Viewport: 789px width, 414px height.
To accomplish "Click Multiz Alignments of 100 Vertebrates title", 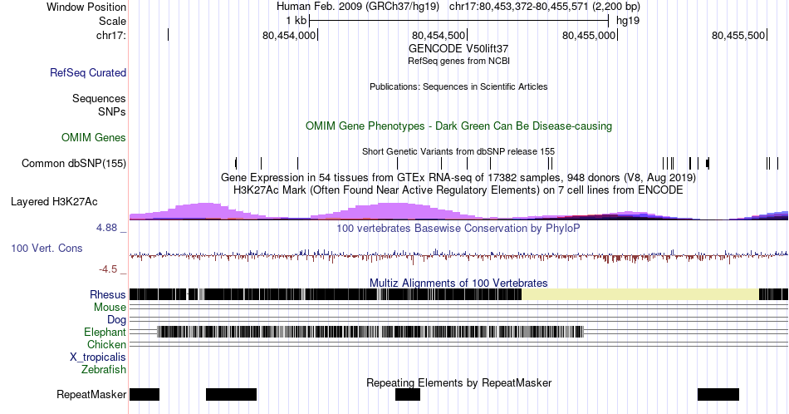I will (x=458, y=283).
